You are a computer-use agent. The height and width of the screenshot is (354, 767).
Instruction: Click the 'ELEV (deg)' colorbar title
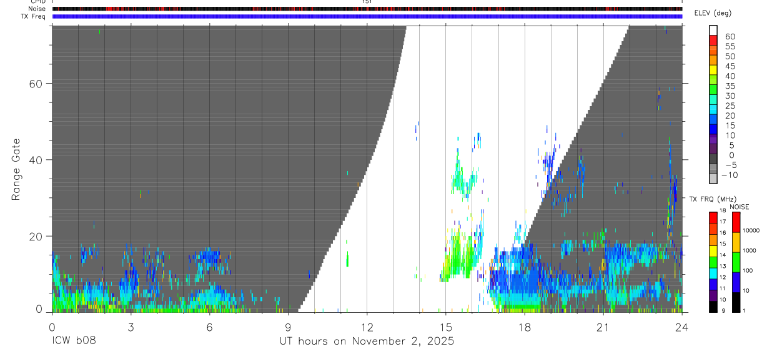(x=713, y=13)
